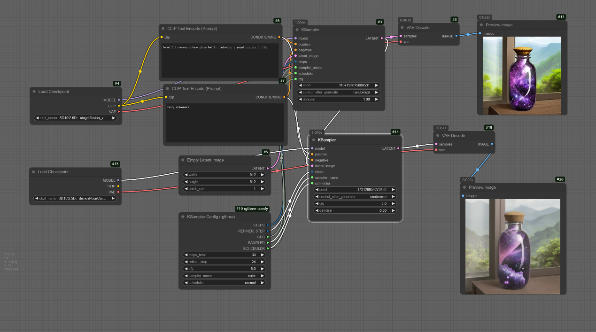Click MODEL output port on Load Checkpoint #15
This screenshot has width=596, height=332.
(118, 180)
